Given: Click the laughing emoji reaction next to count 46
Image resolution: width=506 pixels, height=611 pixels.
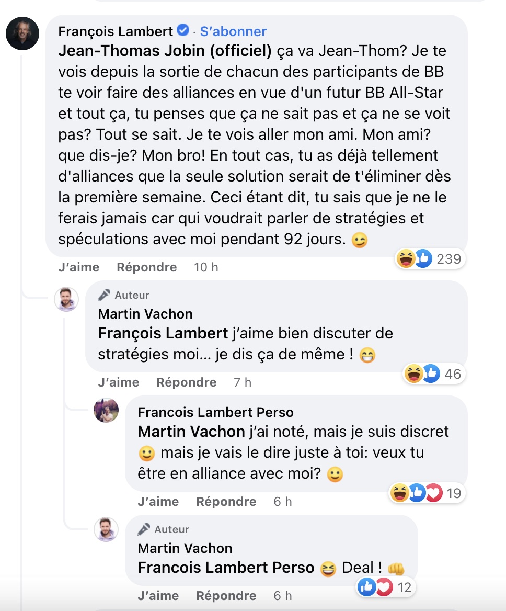Looking at the screenshot, I should [x=413, y=374].
